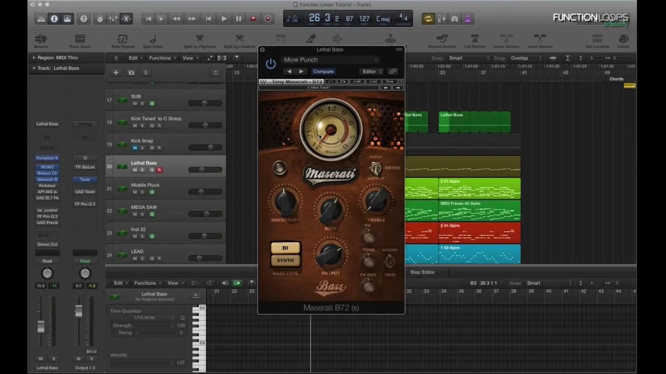
Task: Toggle Maserati plugin power button
Action: tap(271, 64)
